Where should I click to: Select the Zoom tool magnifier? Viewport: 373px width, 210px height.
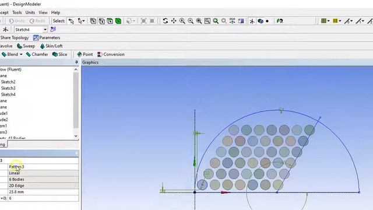click(182, 21)
